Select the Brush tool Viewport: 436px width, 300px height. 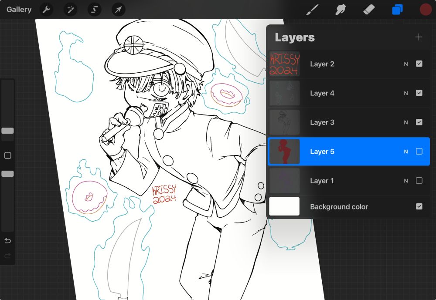pos(313,10)
